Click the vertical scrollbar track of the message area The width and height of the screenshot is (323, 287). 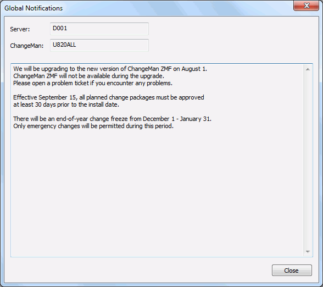pos(308,161)
